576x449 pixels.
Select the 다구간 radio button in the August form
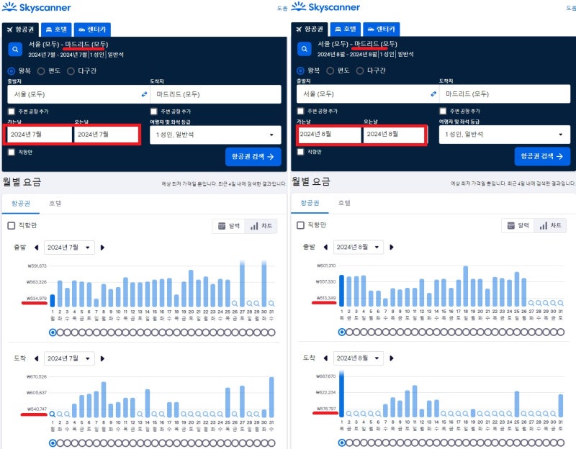click(360, 71)
